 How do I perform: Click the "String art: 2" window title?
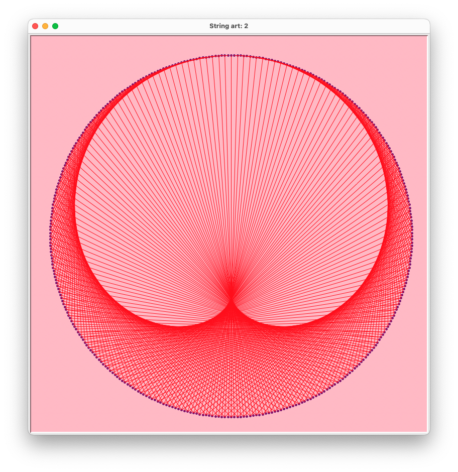click(x=228, y=26)
